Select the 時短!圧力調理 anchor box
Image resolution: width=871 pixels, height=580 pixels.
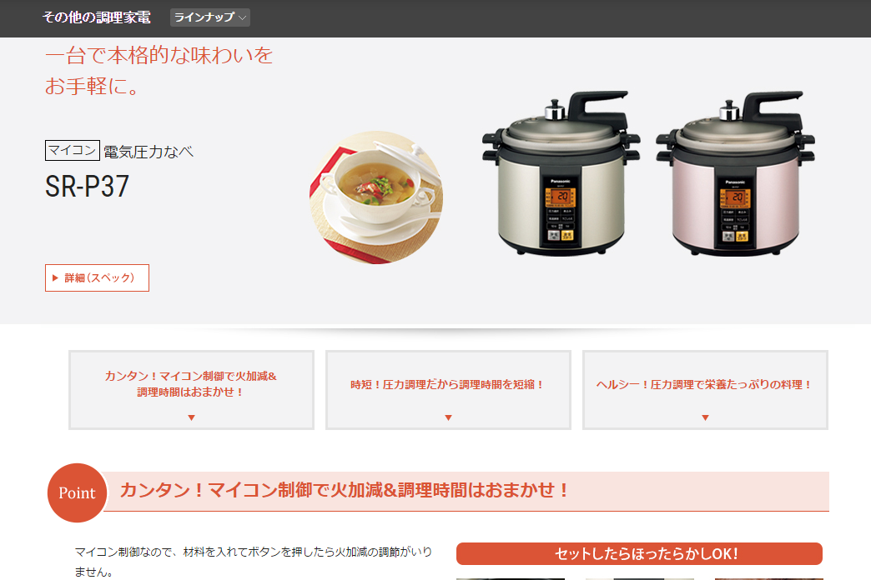point(448,390)
